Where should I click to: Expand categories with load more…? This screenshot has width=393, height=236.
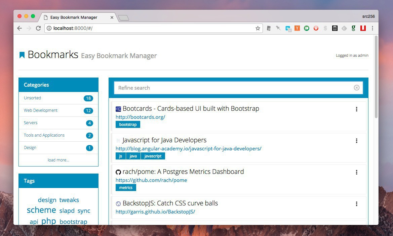(x=58, y=160)
